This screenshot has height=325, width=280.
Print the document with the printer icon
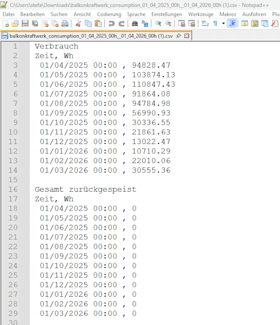click(x=65, y=24)
